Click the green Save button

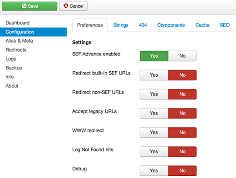(x=29, y=6)
